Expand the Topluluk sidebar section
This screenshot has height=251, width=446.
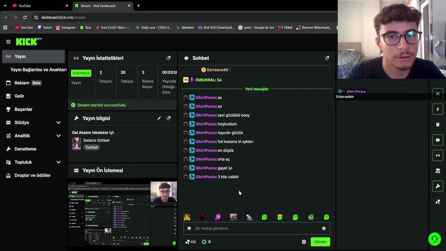tap(59, 162)
